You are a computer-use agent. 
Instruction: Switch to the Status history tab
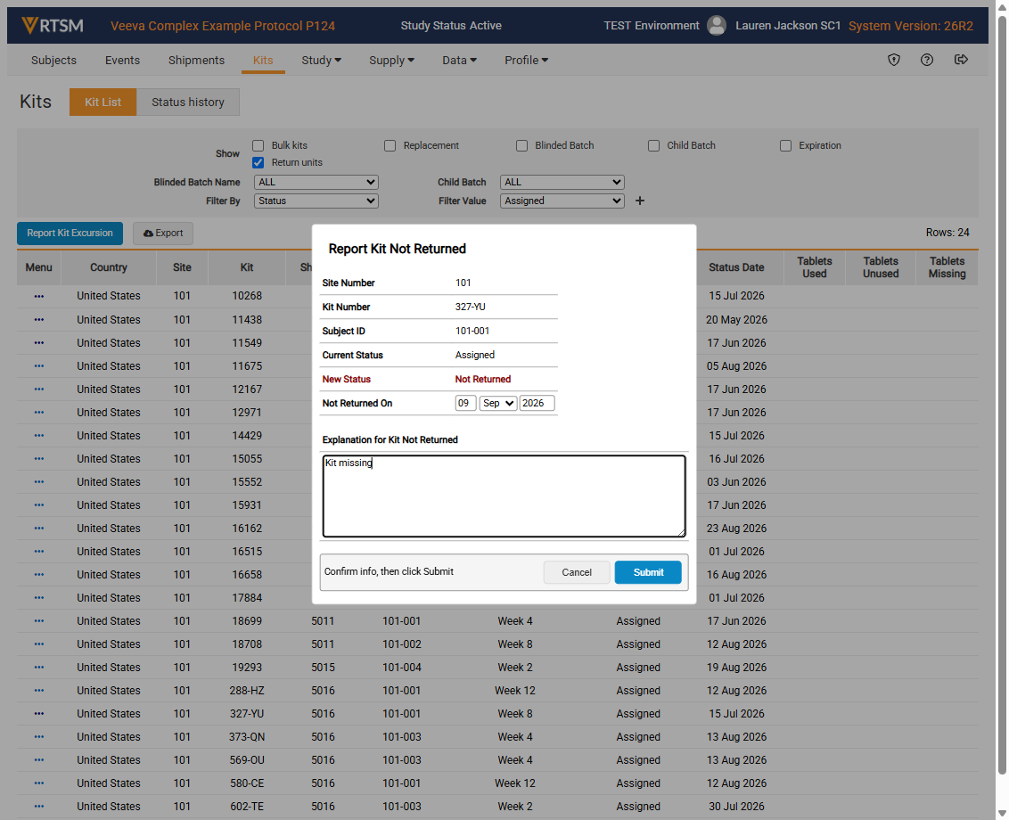tap(188, 102)
